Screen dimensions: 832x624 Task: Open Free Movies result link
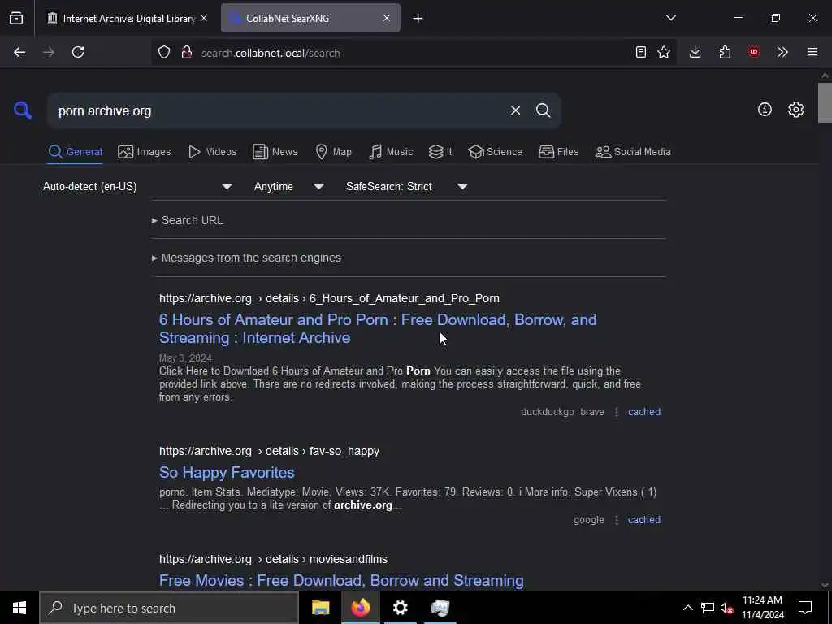point(341,580)
